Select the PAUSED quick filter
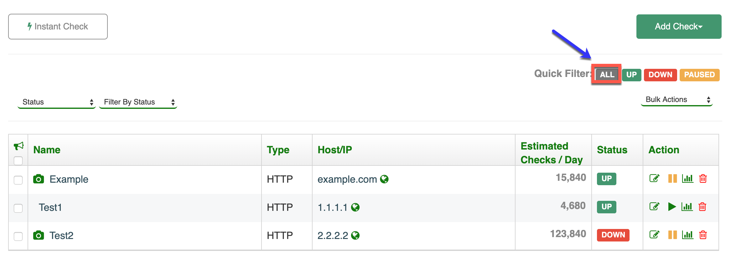 pos(699,75)
